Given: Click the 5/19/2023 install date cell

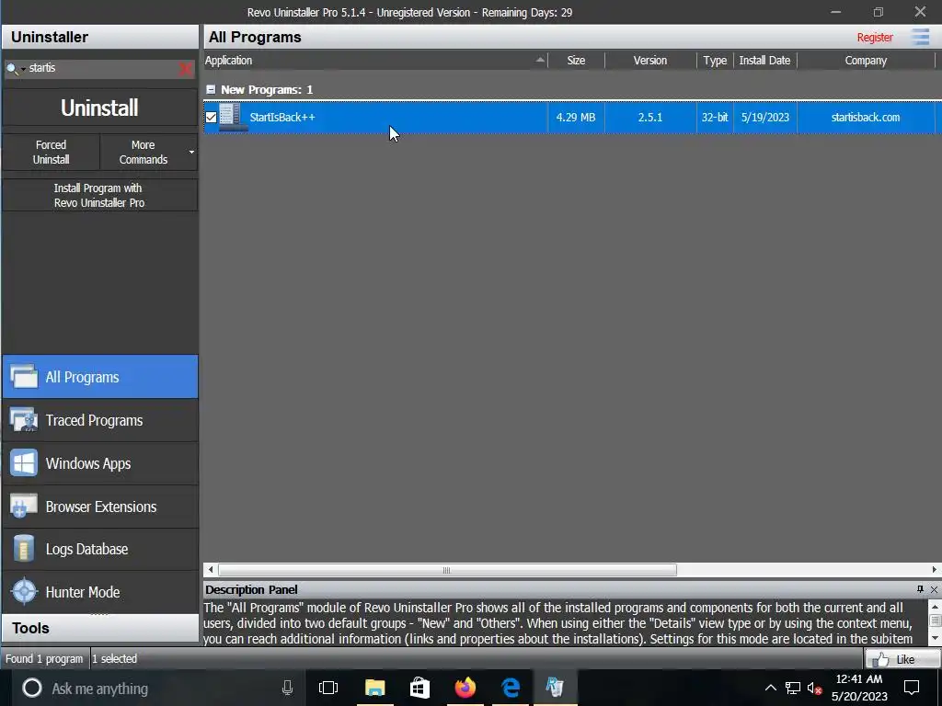Looking at the screenshot, I should coord(764,117).
